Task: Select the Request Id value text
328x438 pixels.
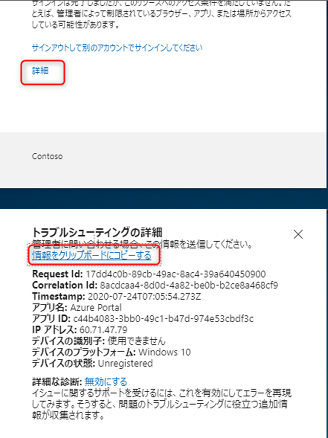Action: [175, 274]
